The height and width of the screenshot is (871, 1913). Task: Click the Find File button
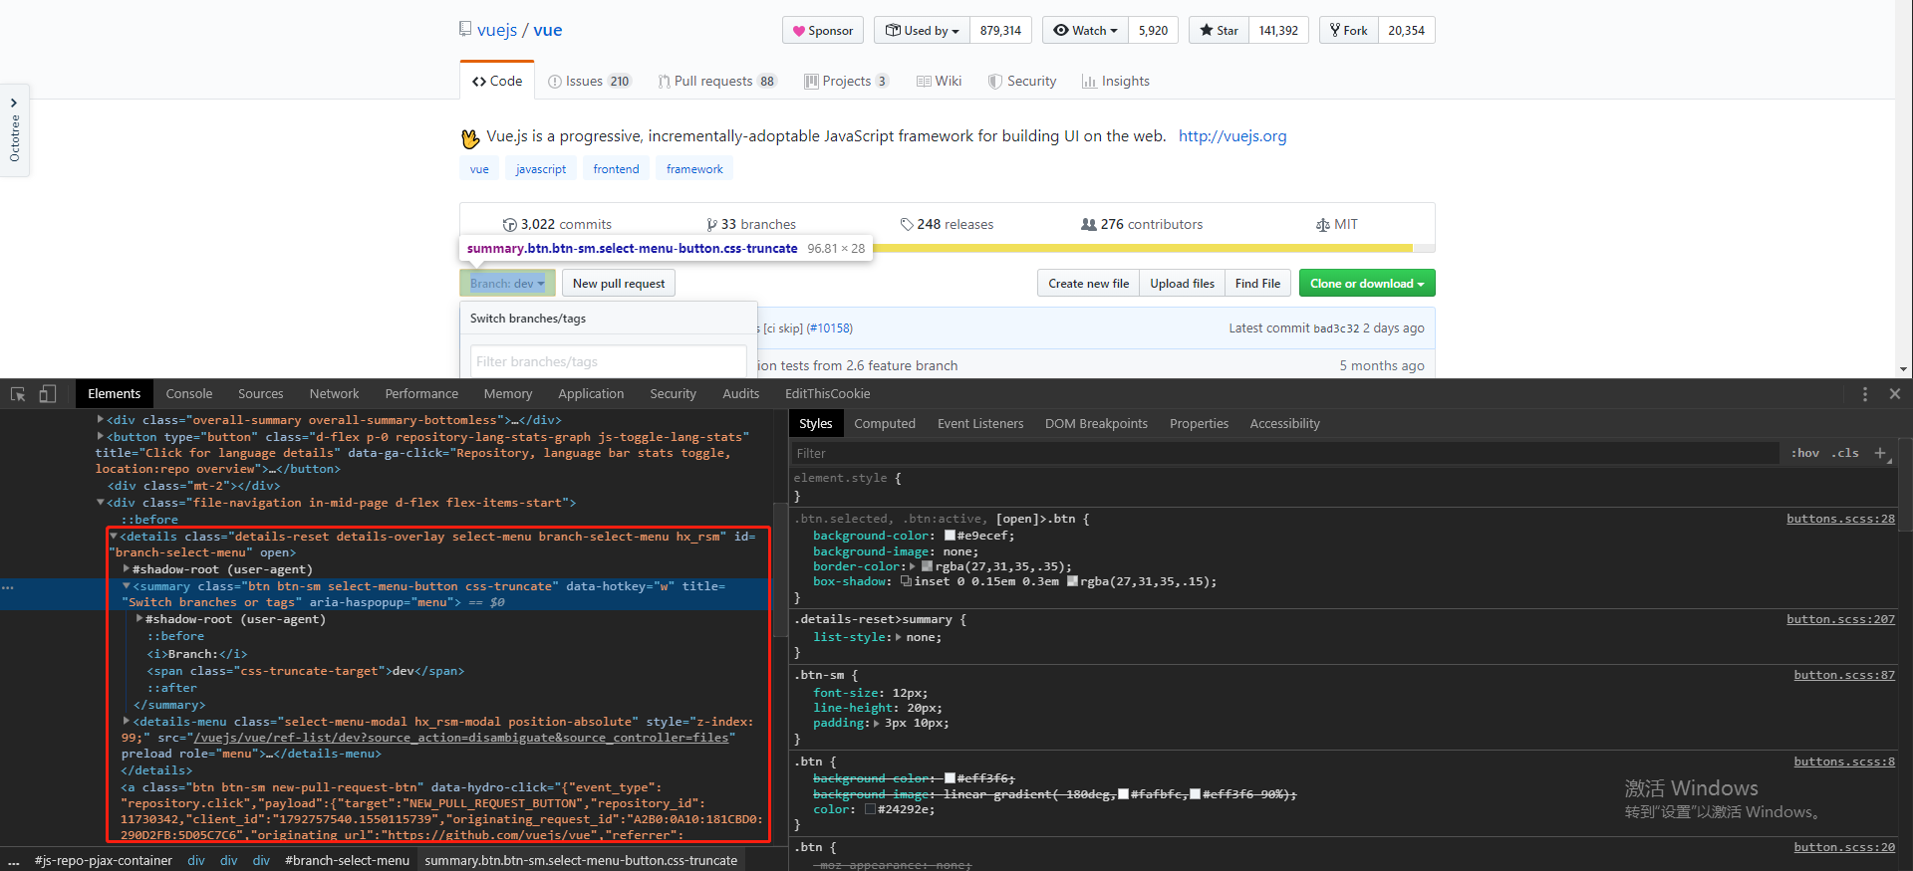pyautogui.click(x=1257, y=284)
